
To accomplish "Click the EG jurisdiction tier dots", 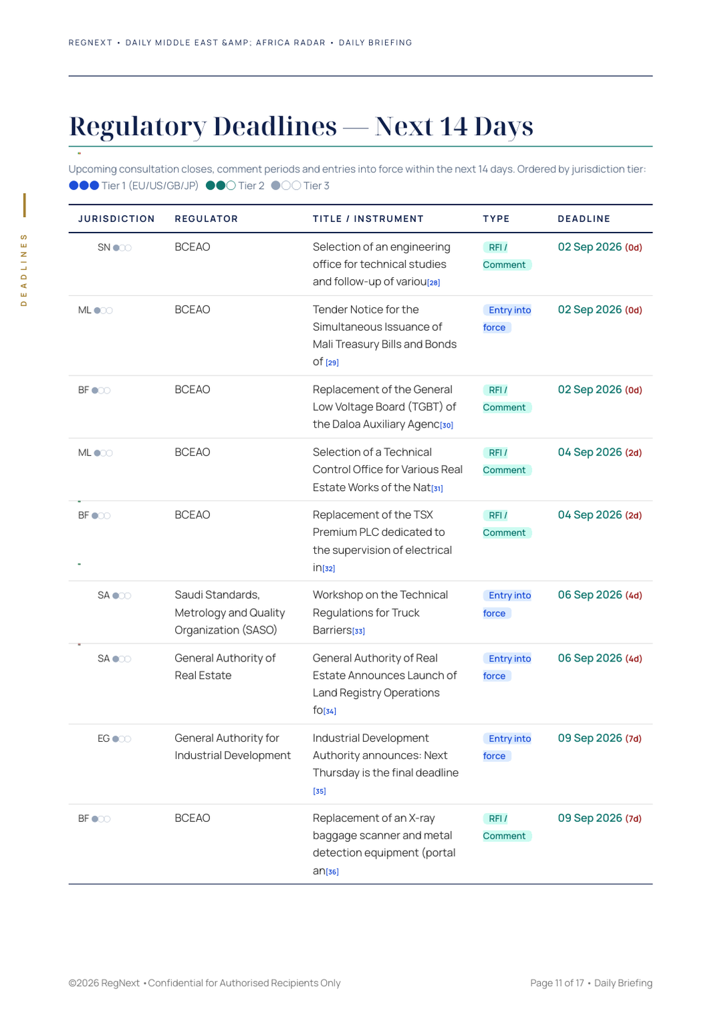I will coord(122,739).
